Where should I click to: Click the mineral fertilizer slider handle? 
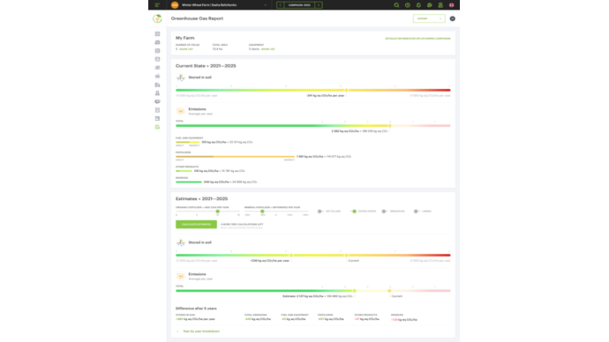pos(262,212)
